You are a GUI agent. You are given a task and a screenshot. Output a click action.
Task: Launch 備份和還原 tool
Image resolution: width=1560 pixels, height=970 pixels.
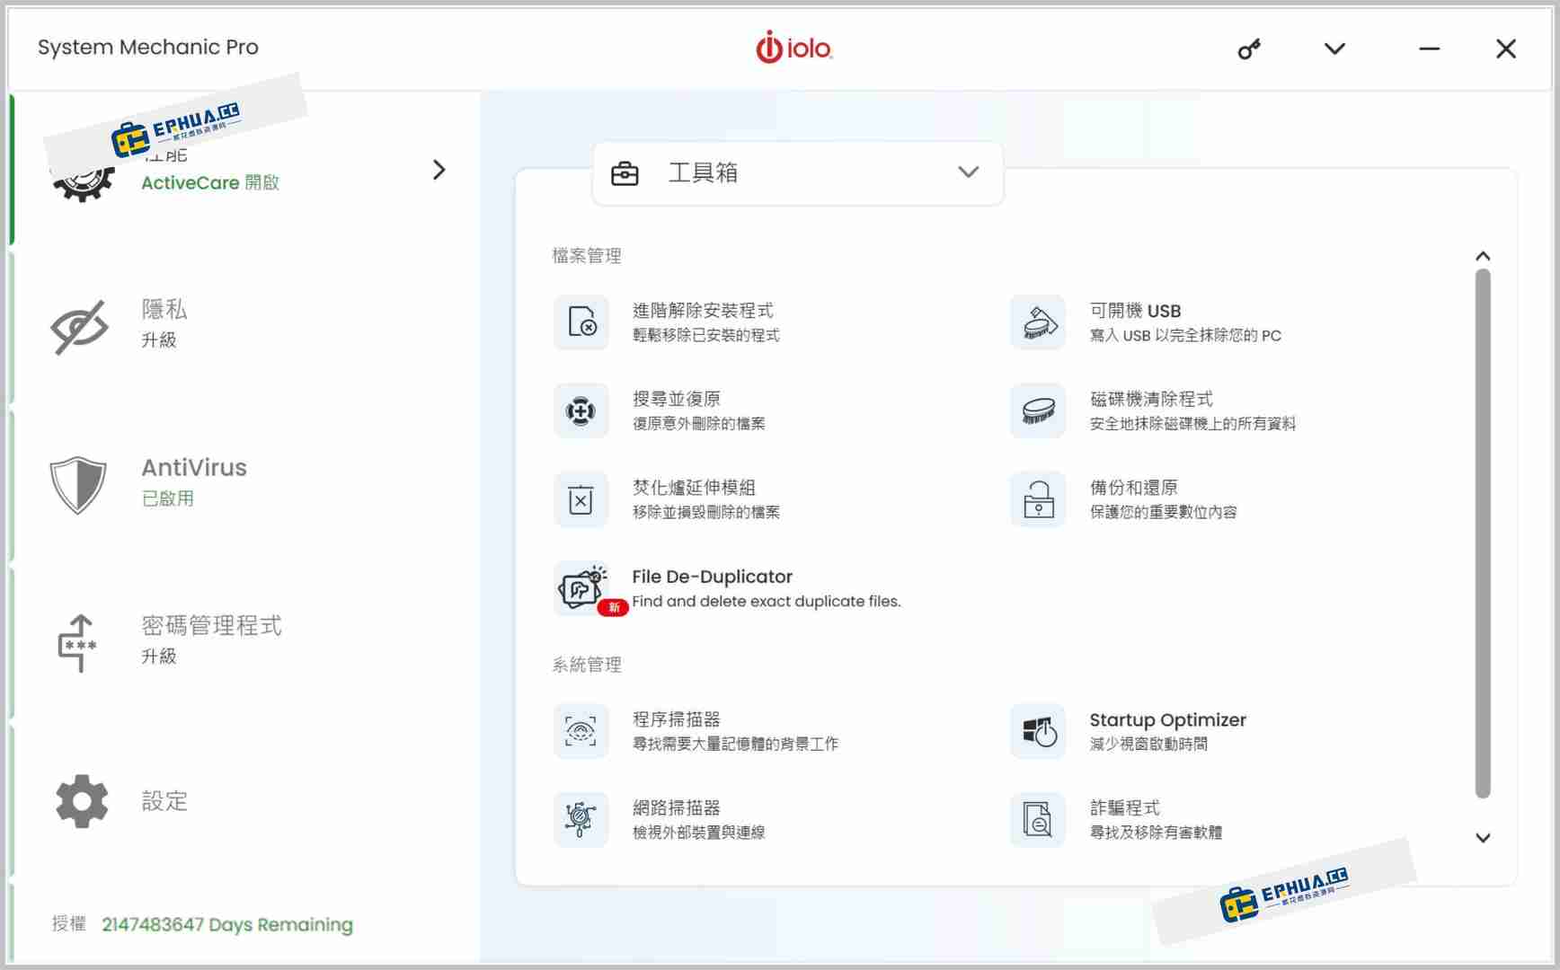click(1163, 498)
